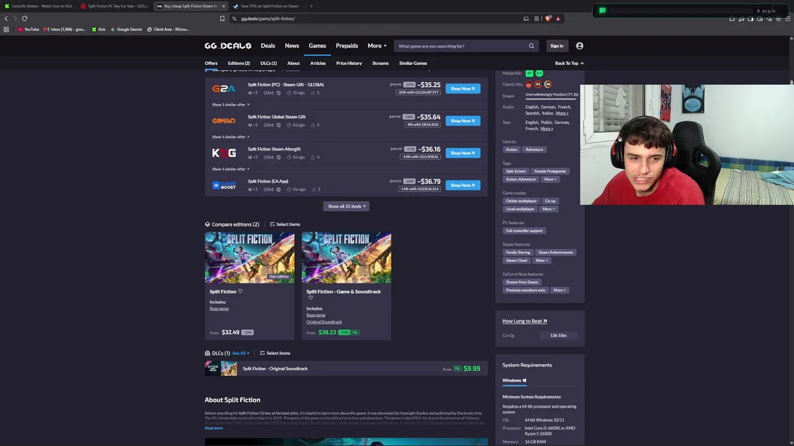Viewport: 794px width, 446px height.
Task: Open Brave Rewards triangle icon
Action: (x=558, y=19)
